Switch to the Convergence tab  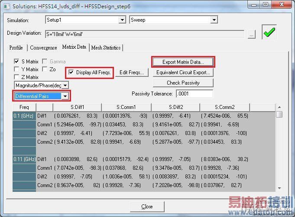pos(43,47)
